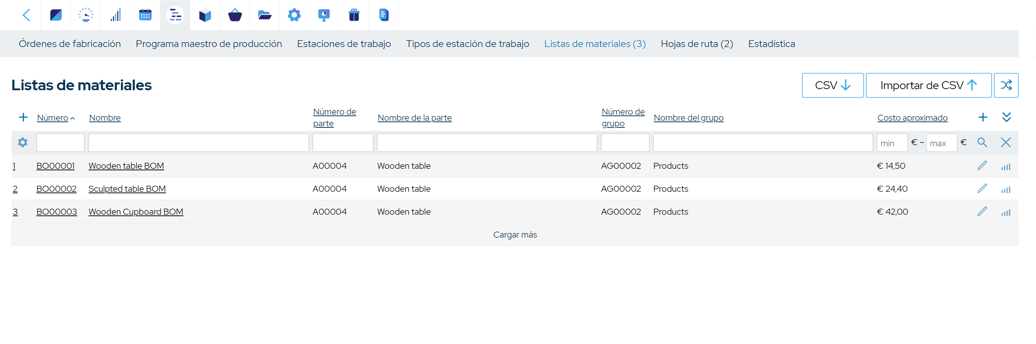Sort by Número de parte header

coord(335,117)
